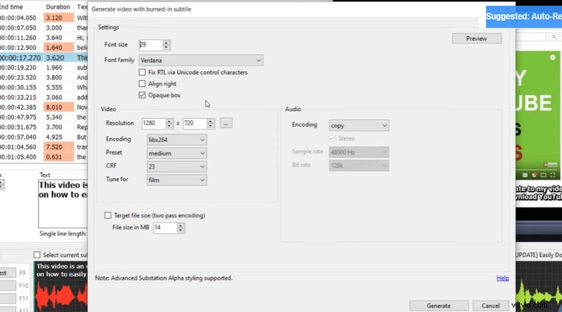Screen dimensions: 562x312
Task: Click the resolution browse ellipsis button
Action: pyautogui.click(x=226, y=123)
